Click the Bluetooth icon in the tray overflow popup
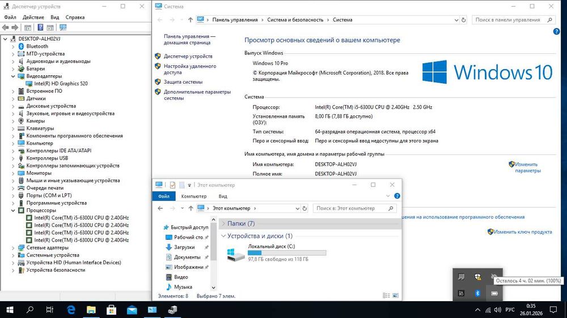Screen dimensions: 567x318 point(477,293)
